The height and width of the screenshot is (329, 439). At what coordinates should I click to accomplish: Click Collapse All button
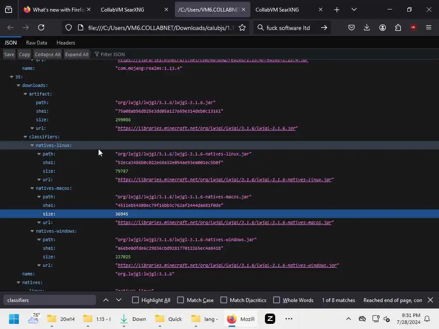click(47, 54)
